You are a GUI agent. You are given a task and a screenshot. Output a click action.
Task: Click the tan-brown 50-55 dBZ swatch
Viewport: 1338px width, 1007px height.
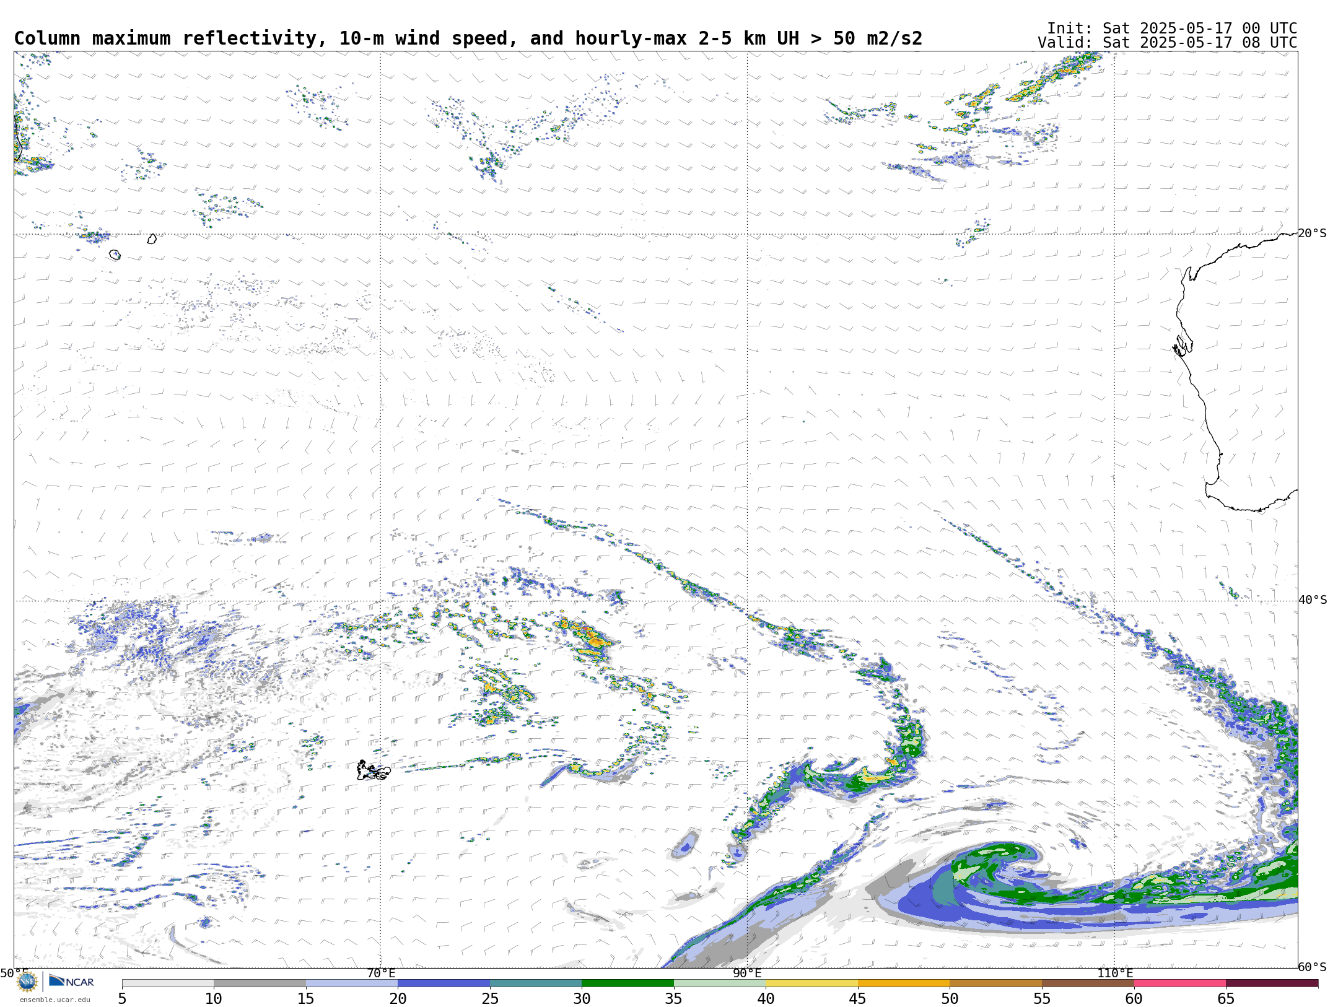[x=996, y=983]
